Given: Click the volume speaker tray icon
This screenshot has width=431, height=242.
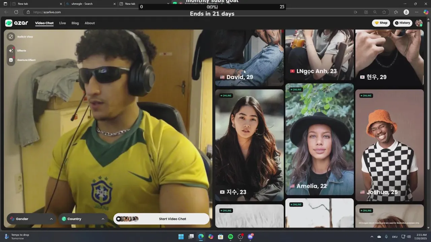Looking at the screenshot, I should pyautogui.click(x=409, y=237).
